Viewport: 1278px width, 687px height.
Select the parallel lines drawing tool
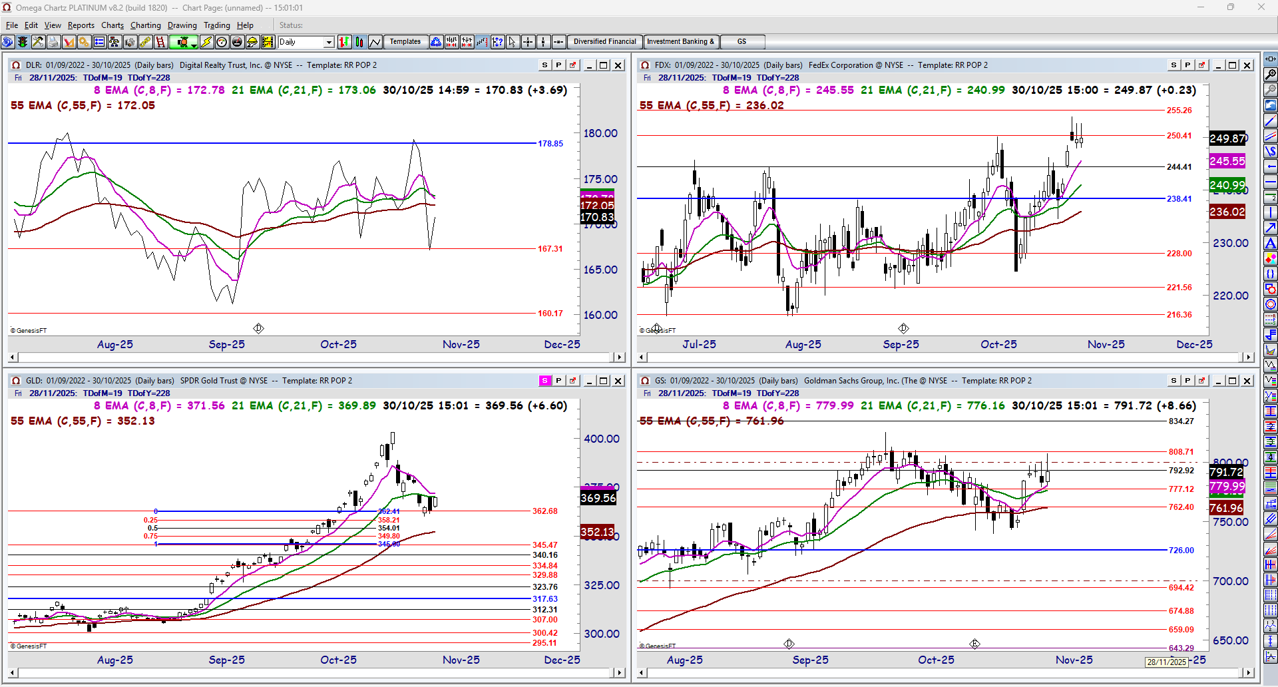(x=1271, y=136)
